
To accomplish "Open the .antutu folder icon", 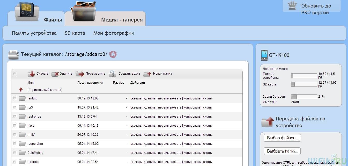I will point(22,98).
